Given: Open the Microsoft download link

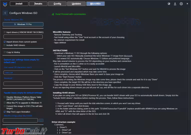Looking at the screenshot, I should point(128,56).
